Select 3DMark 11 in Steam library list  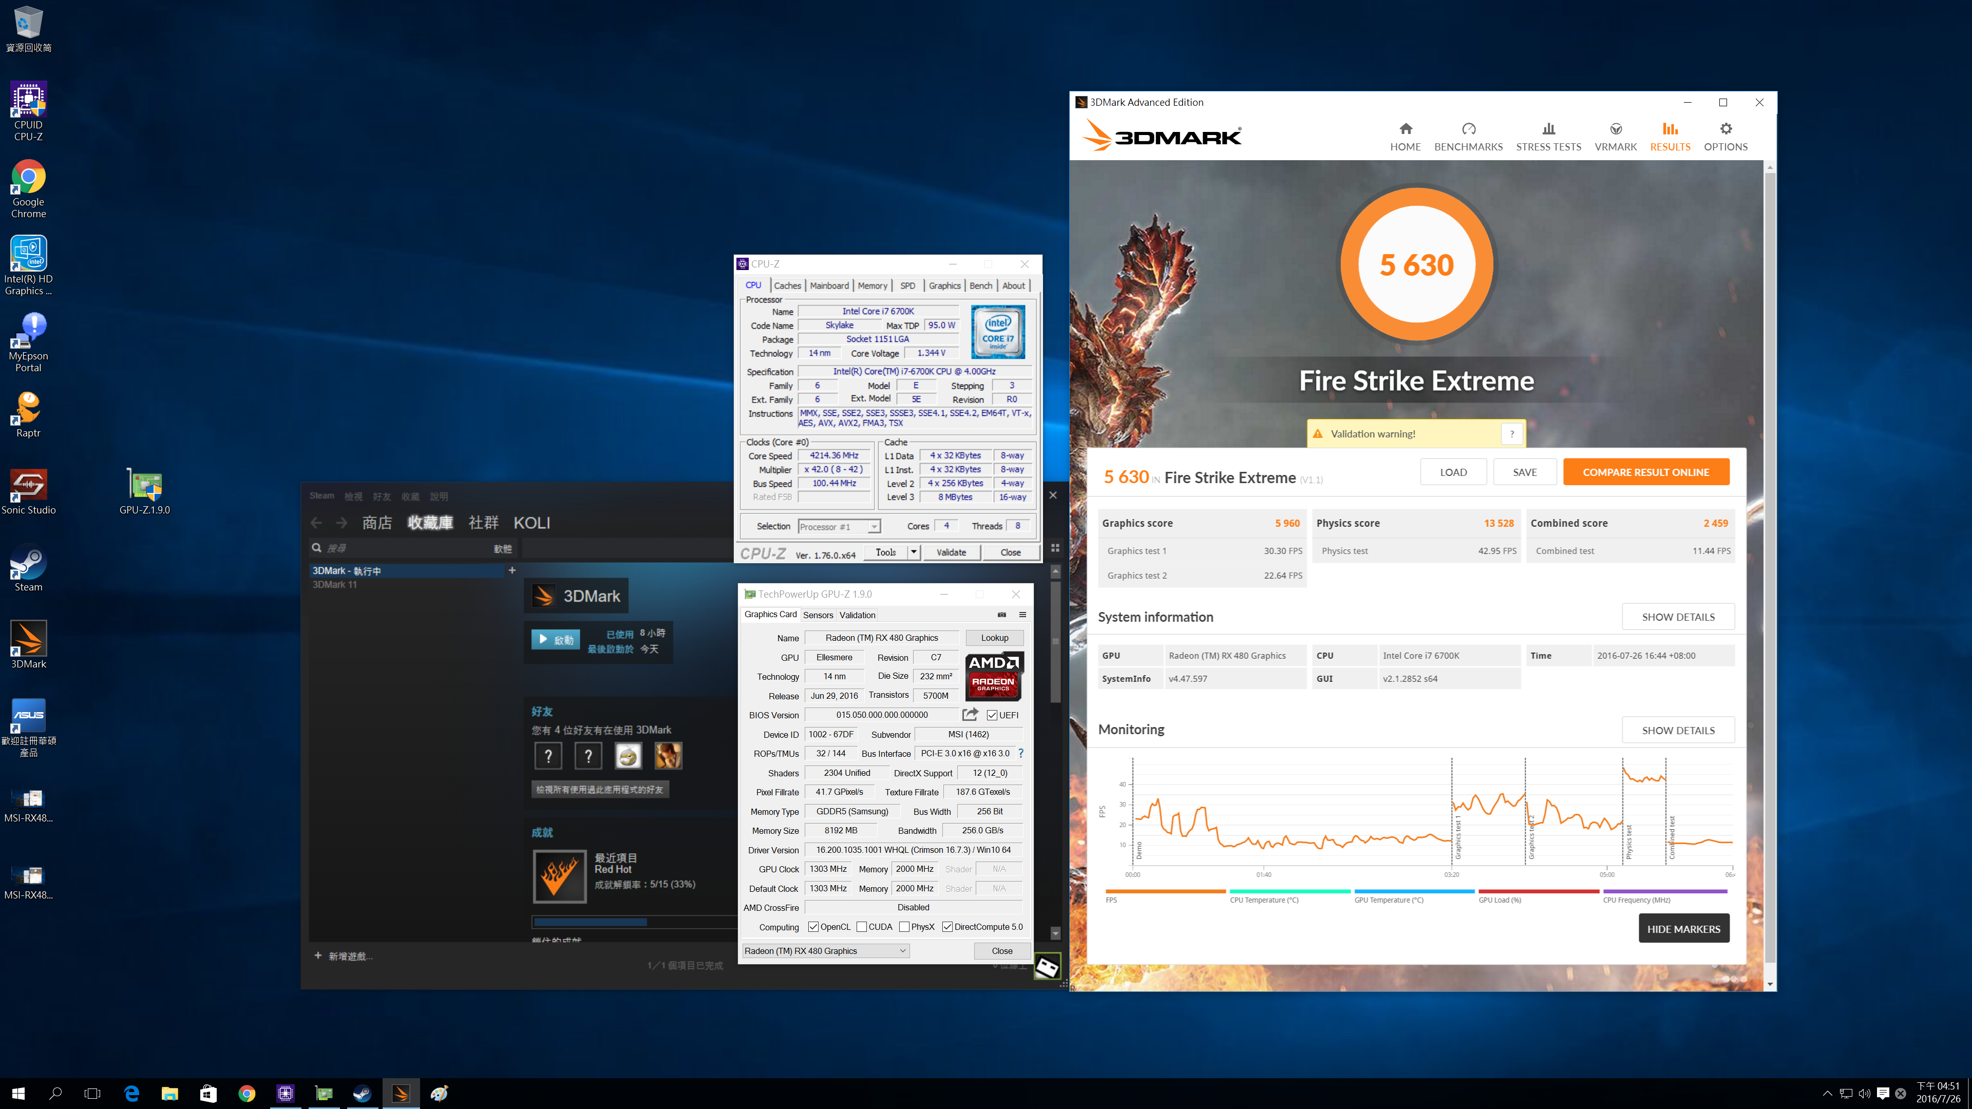(x=335, y=584)
